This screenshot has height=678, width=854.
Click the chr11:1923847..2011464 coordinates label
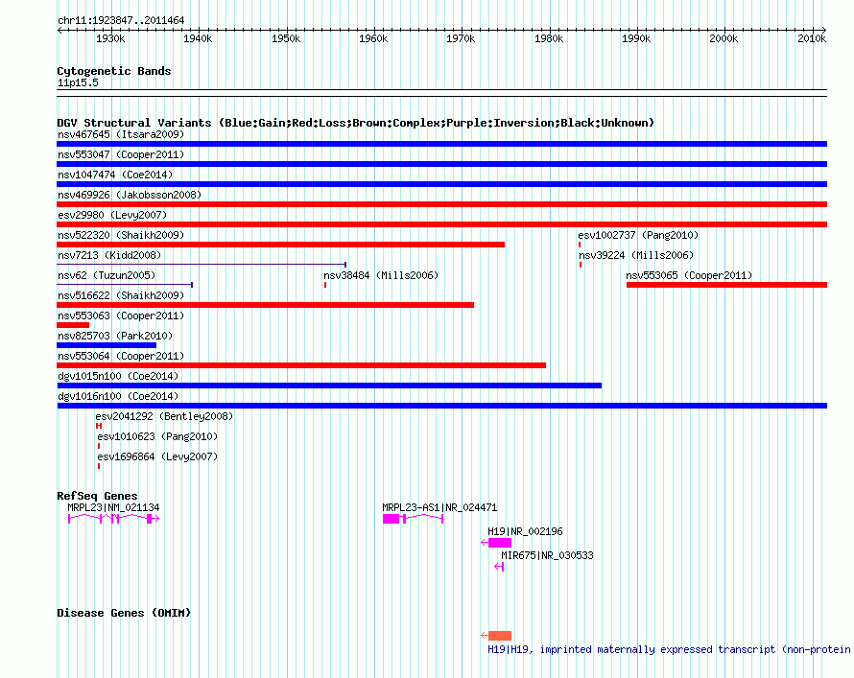[x=121, y=21]
